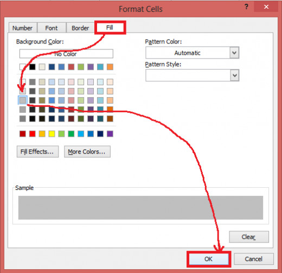Select the dark navy standard color swatch

coord(100,134)
